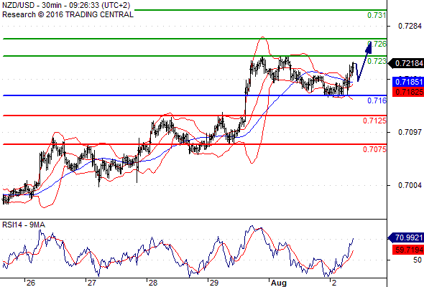The width and height of the screenshot is (424, 287).
Task: Click the 0.7097 price axis value
Action: point(410,132)
